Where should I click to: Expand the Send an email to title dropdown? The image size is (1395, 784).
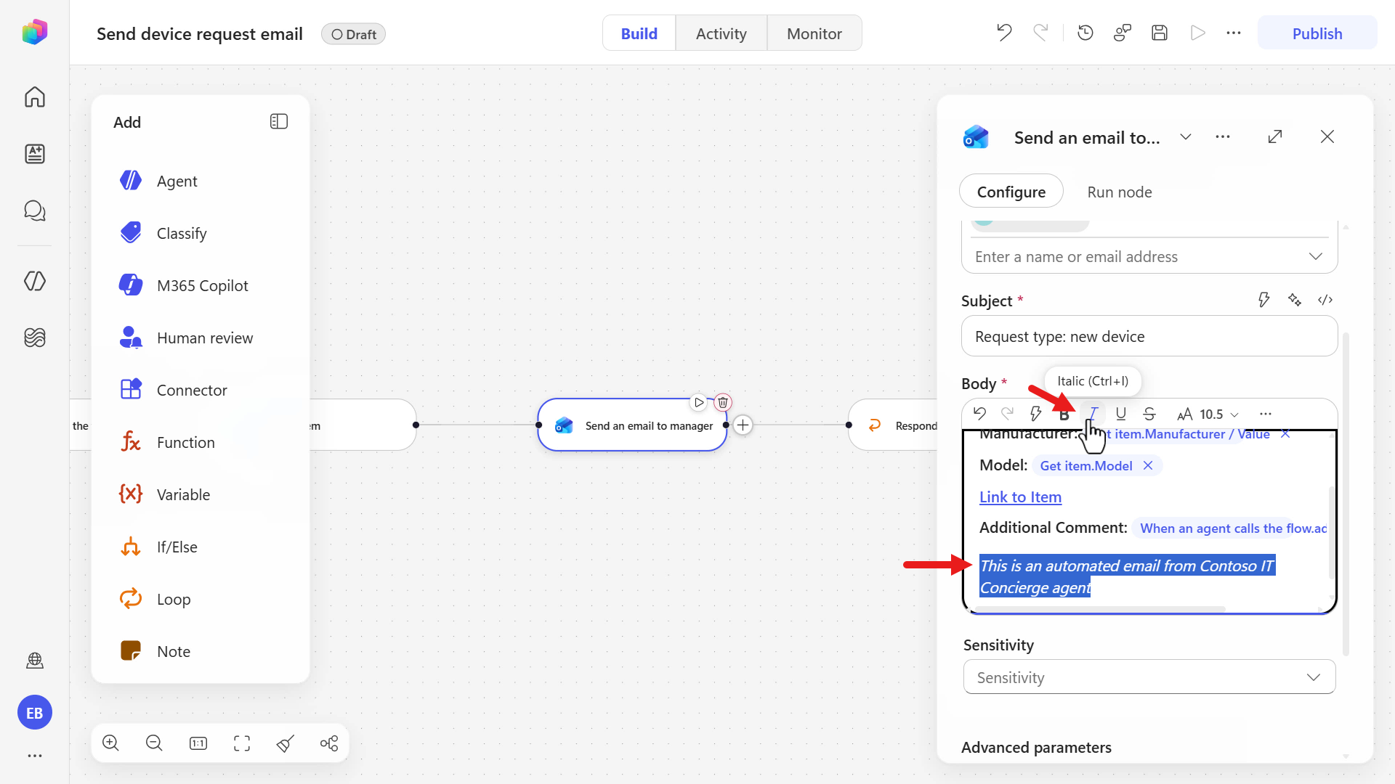(1186, 136)
